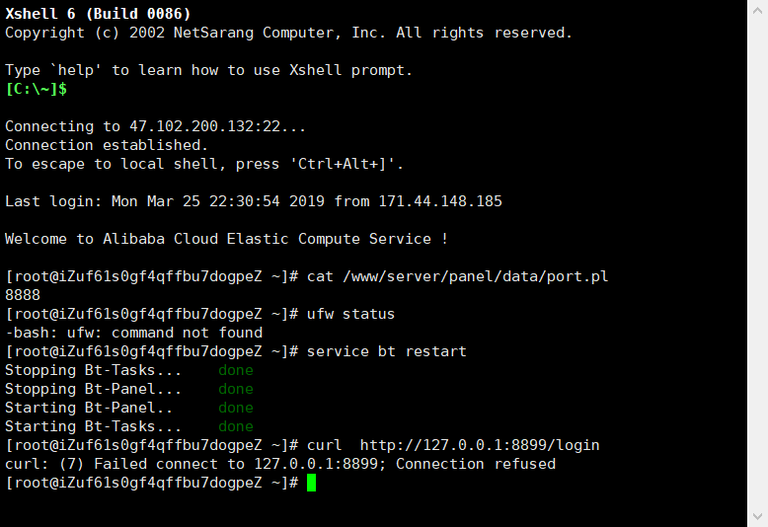Click the http://127.0.0.1:8899/login URL
The height and width of the screenshot is (527, 768).
coord(480,445)
